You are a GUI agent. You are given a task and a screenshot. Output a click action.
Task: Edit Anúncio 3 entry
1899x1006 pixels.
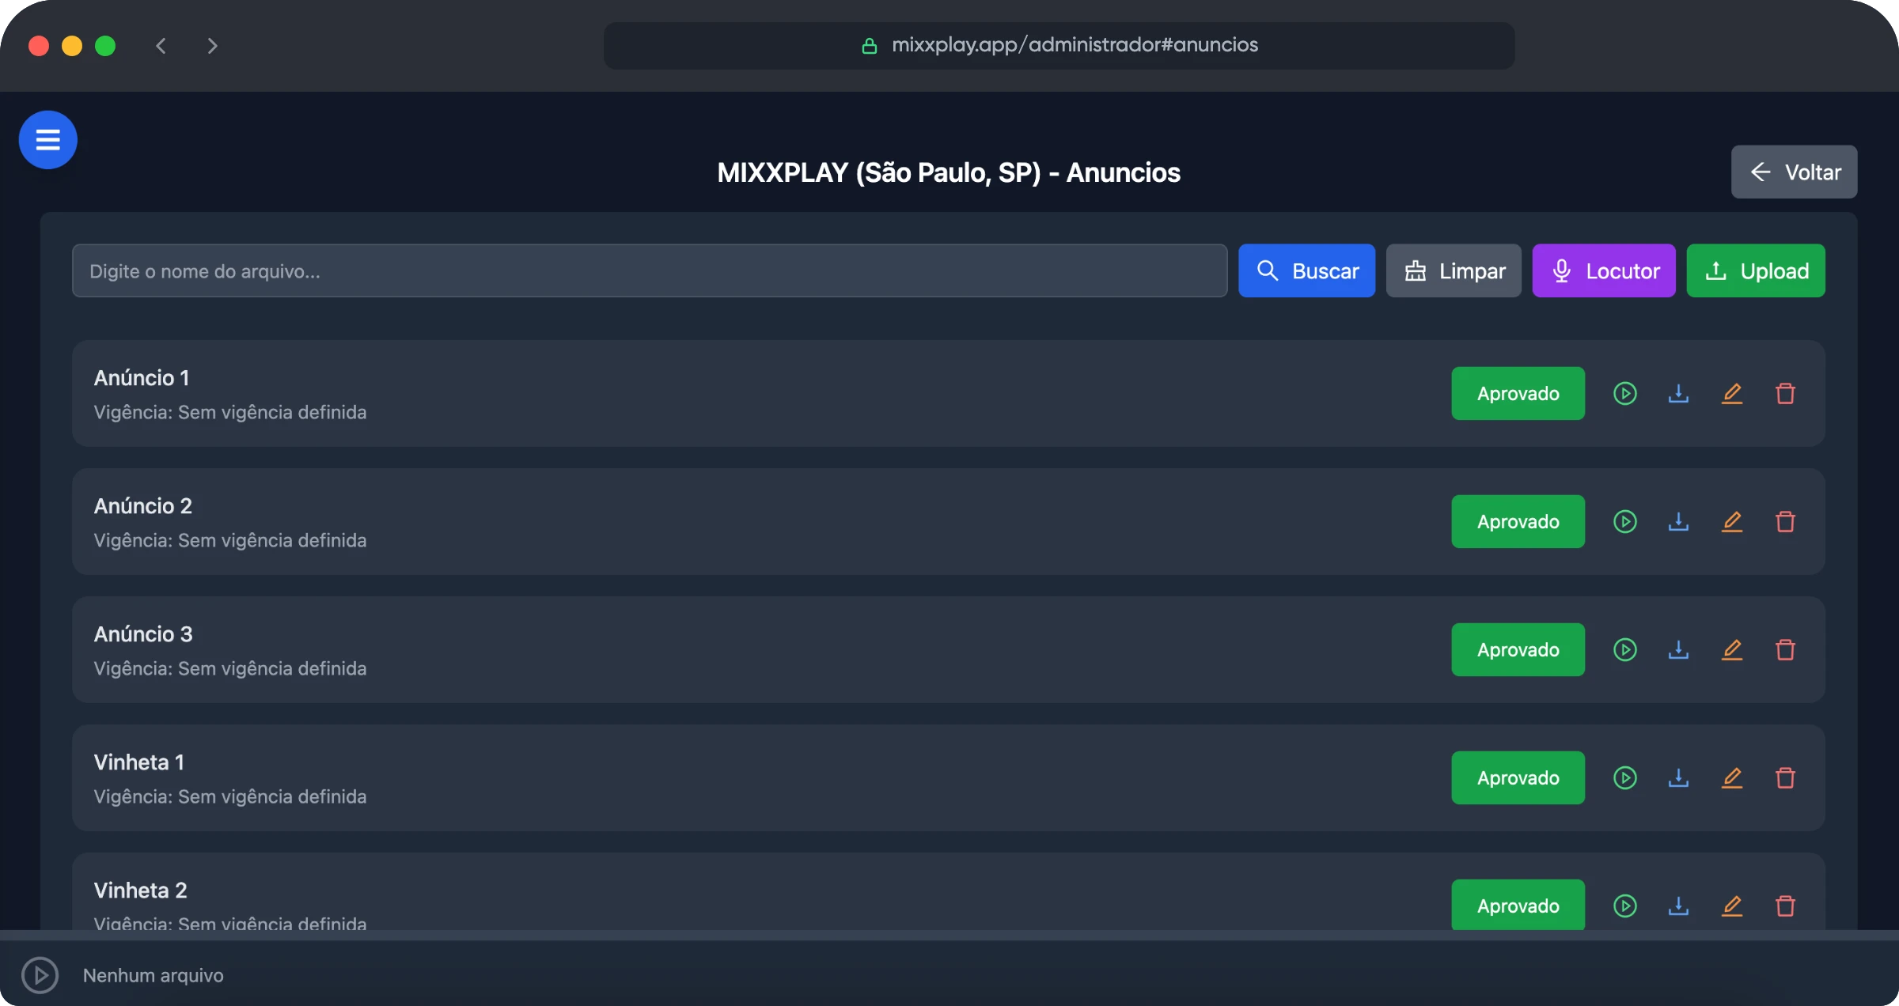pos(1732,649)
